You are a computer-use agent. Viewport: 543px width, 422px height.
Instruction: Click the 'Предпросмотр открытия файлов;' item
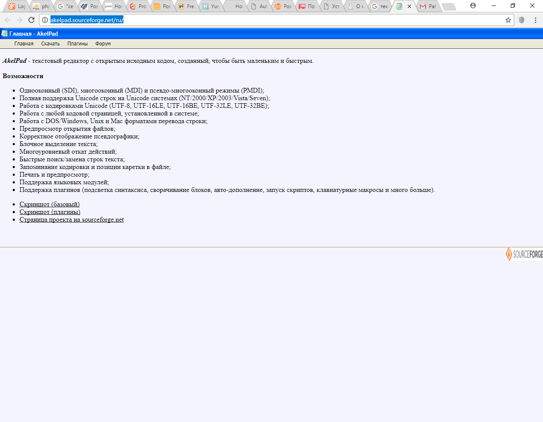point(67,129)
